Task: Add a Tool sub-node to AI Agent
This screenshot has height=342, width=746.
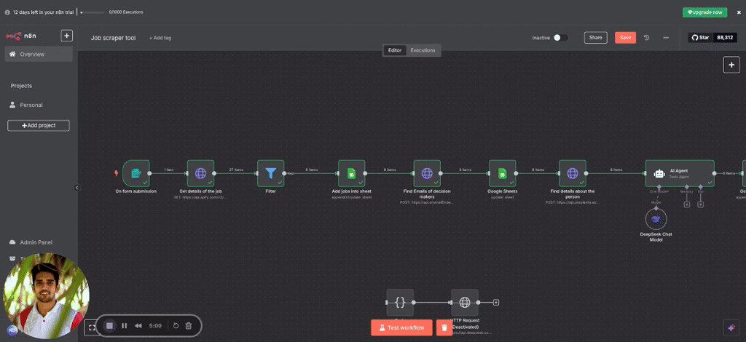Action: [x=700, y=204]
